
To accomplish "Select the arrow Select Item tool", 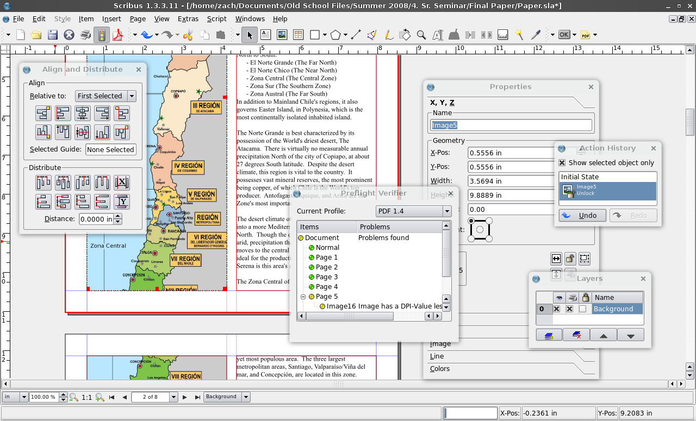I will tap(250, 35).
